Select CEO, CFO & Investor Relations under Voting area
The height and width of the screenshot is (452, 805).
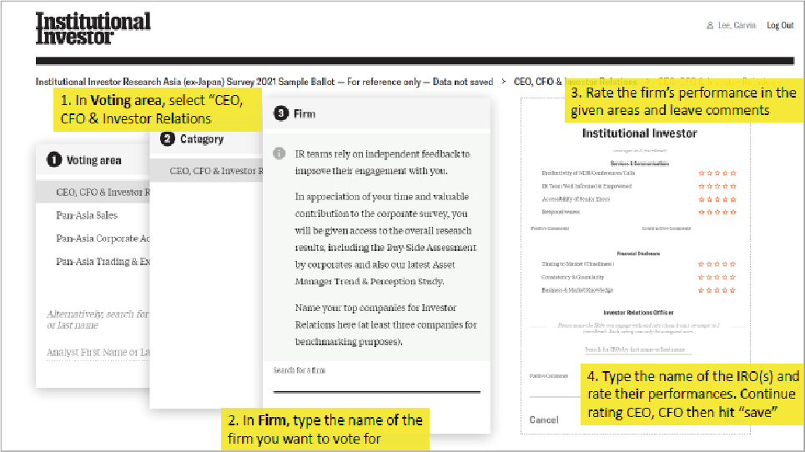93,192
